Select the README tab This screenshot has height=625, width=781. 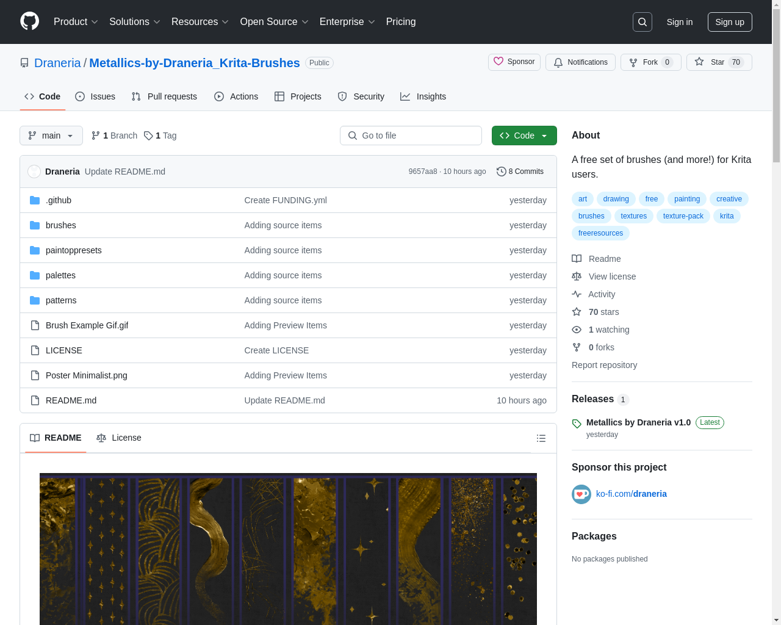pos(56,438)
